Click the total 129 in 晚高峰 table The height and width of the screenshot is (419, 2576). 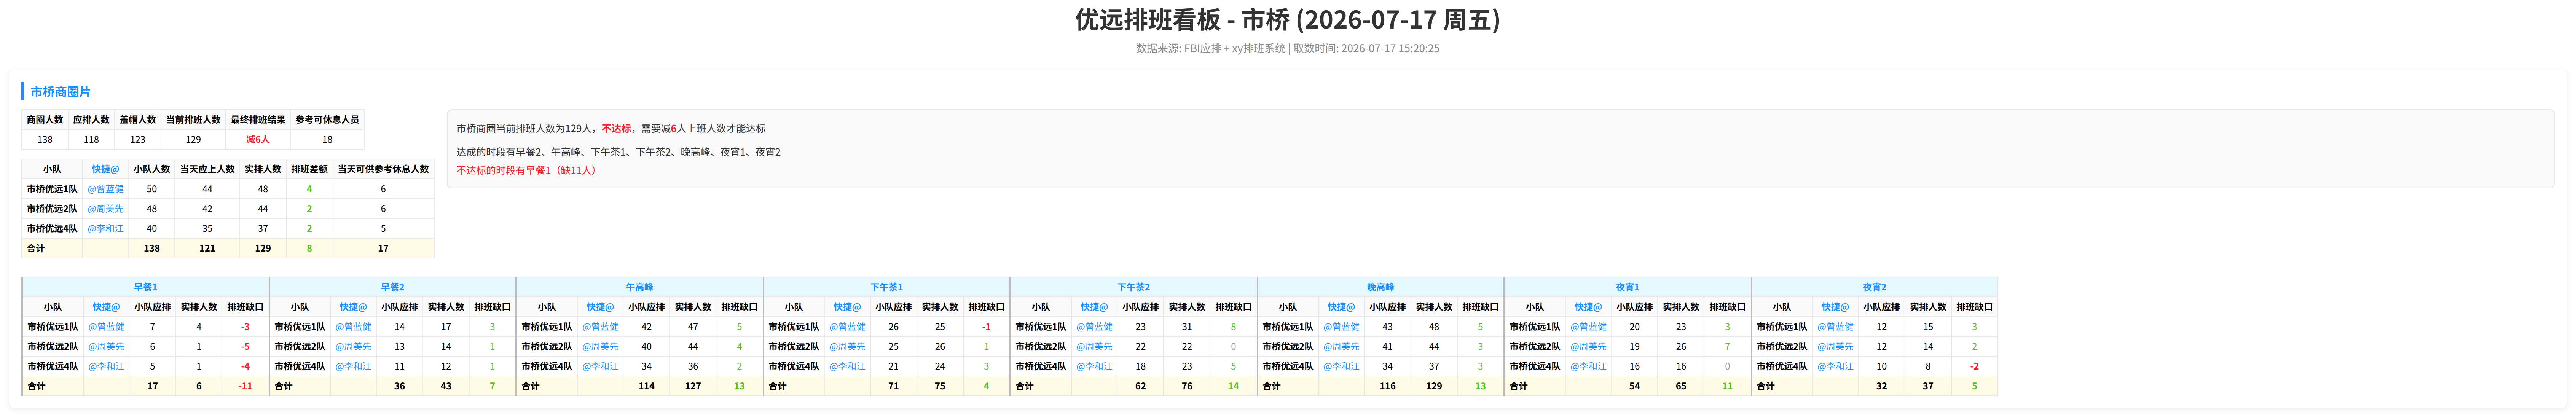click(x=1434, y=386)
